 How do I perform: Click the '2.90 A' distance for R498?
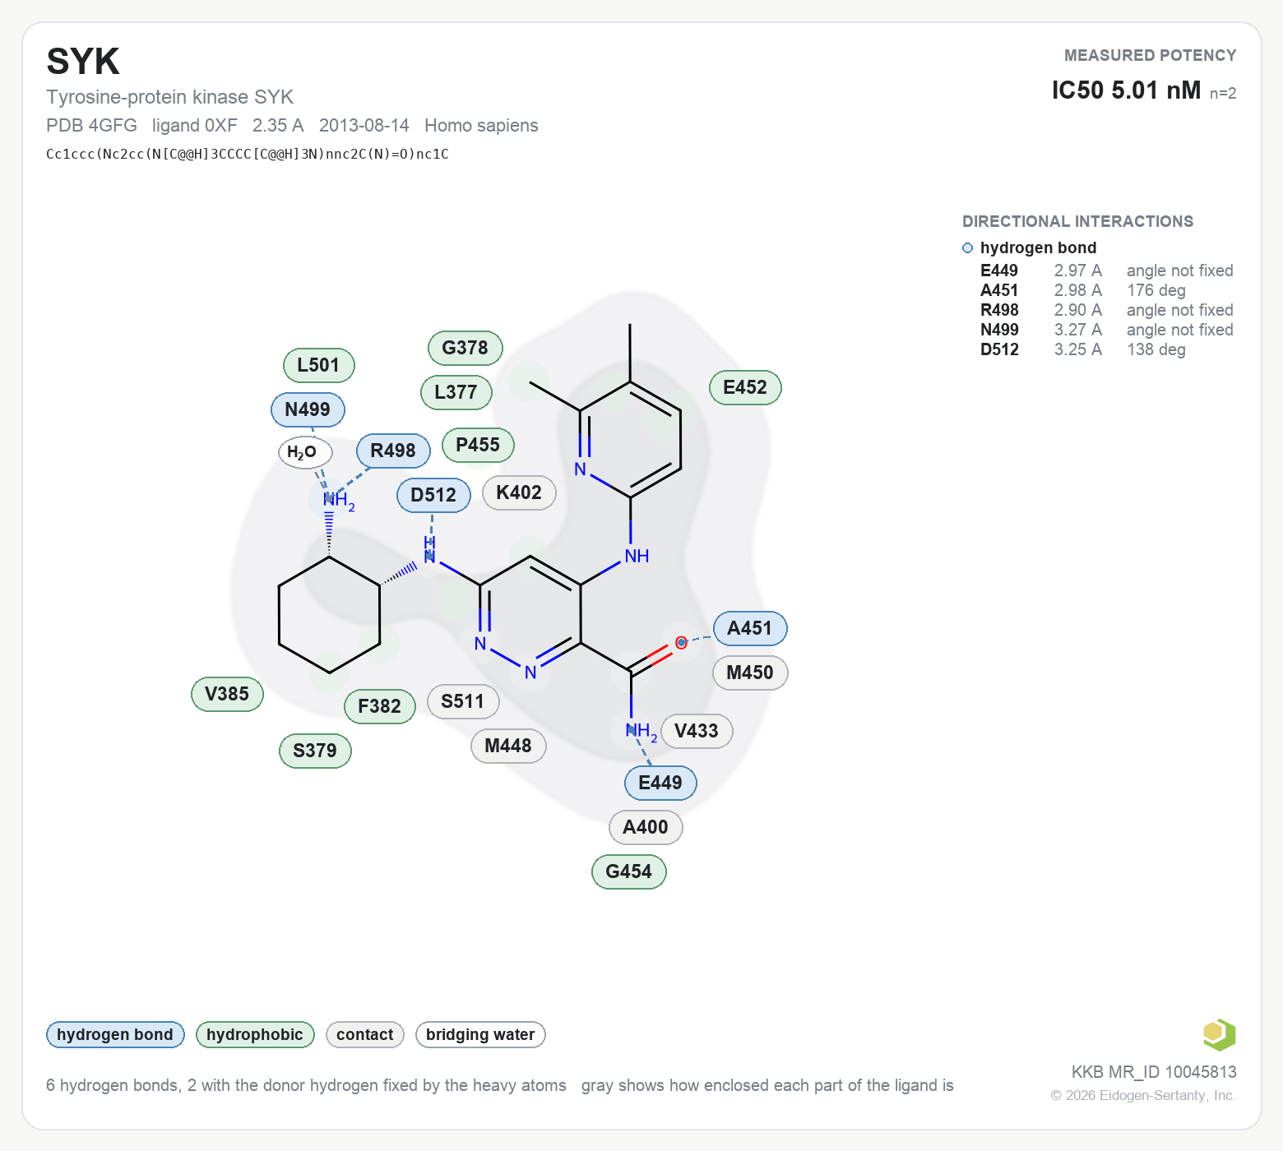1078,310
